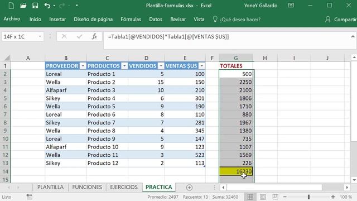
Task: Save the workbook with the diskette icon
Action: [x=35, y=6]
